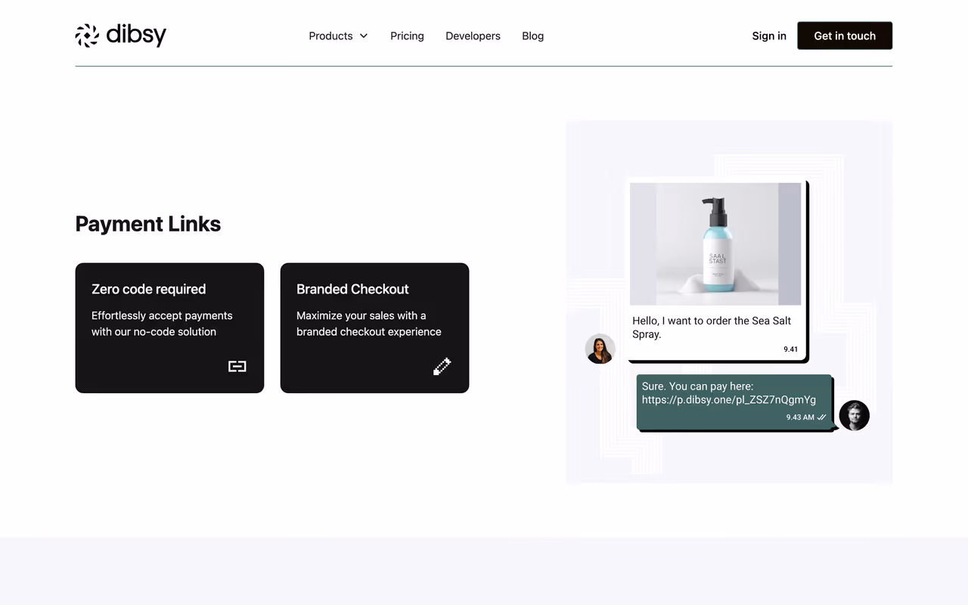Viewport: 968px width, 605px height.
Task: Click the Get in touch button
Action: coord(845,36)
